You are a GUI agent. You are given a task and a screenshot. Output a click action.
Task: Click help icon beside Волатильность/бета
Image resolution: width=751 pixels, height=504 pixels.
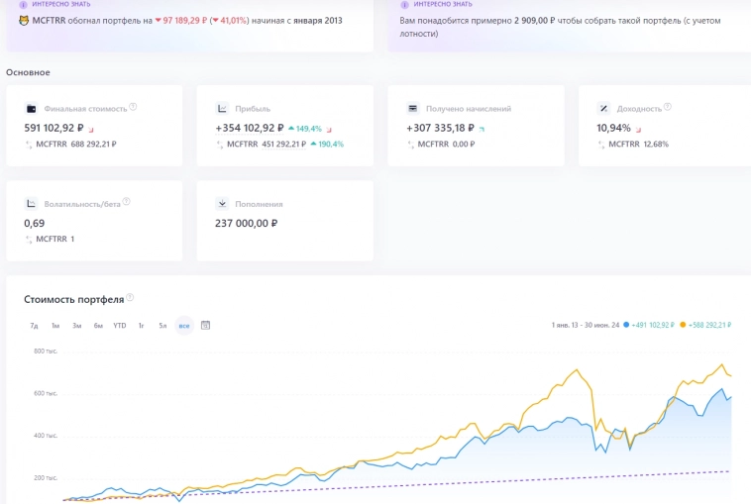coord(127,202)
